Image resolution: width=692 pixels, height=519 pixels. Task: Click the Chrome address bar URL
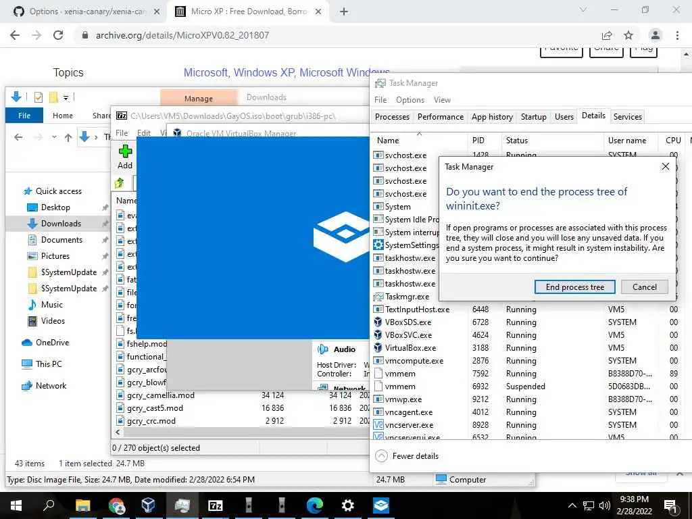182,35
